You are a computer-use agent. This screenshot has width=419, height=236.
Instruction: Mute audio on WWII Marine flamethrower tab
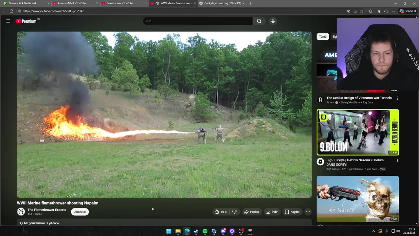(x=157, y=3)
